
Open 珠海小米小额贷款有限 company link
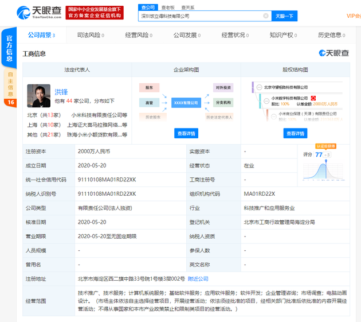click(x=97, y=135)
